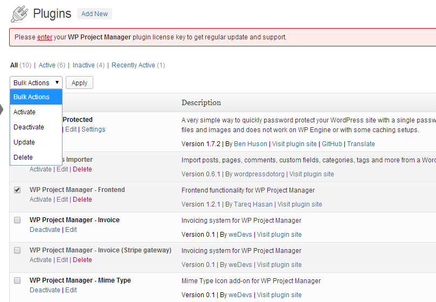Open weDevs link in Stripe gateway row
This screenshot has width=436, height=302.
pyautogui.click(x=240, y=265)
